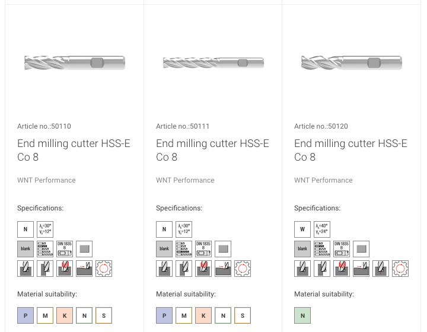
Task: Open the End milling cutter HSS-E Co 8 title for 50110
Action: click(x=74, y=150)
